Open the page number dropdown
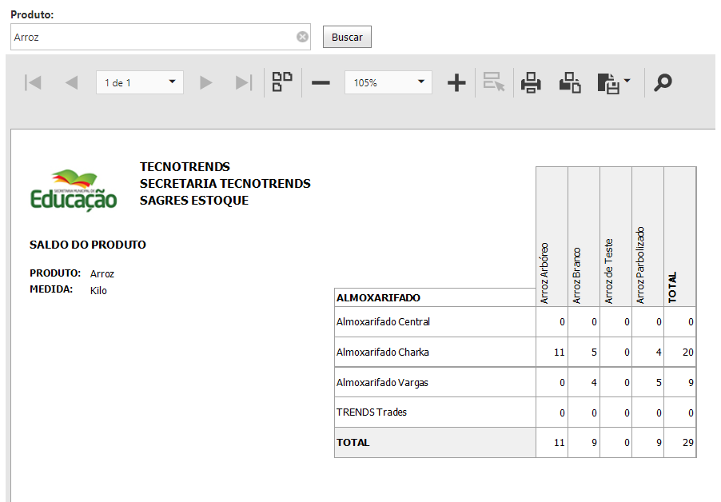This screenshot has width=721, height=502. [170, 82]
